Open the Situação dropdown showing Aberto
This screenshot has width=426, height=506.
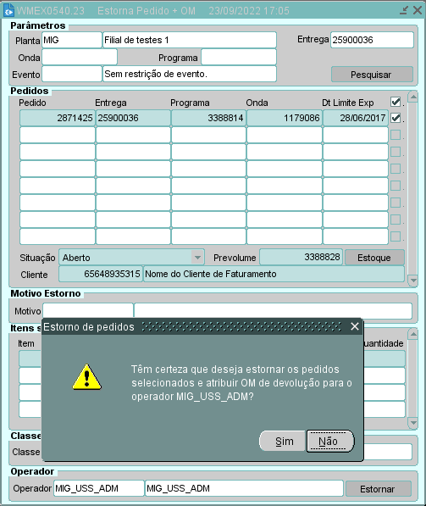(197, 258)
